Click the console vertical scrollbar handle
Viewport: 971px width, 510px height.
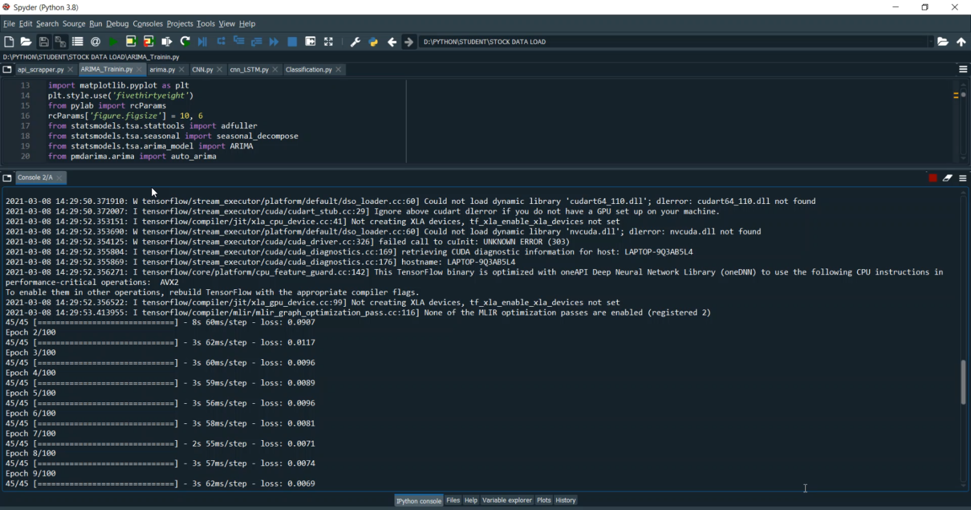pyautogui.click(x=963, y=382)
